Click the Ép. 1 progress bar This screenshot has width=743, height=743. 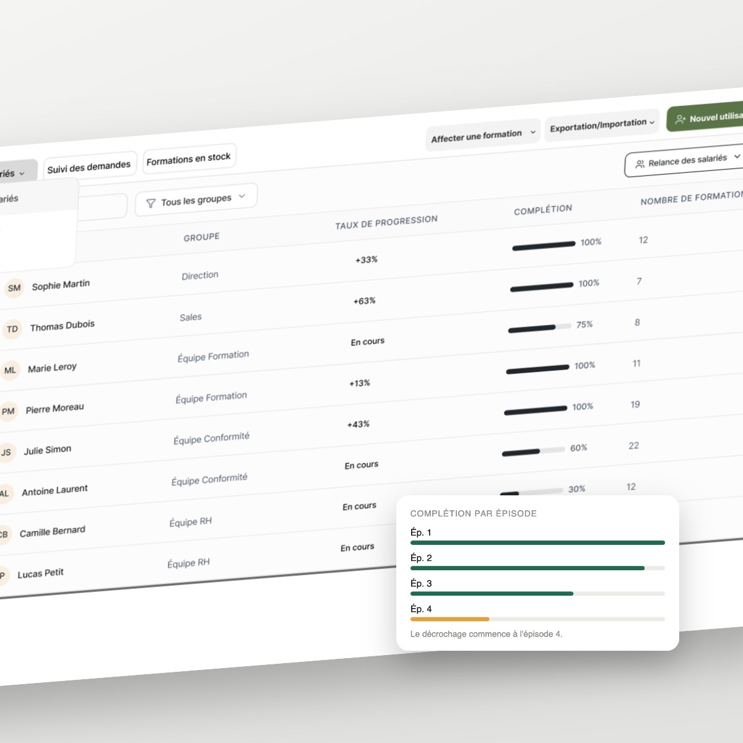(537, 542)
